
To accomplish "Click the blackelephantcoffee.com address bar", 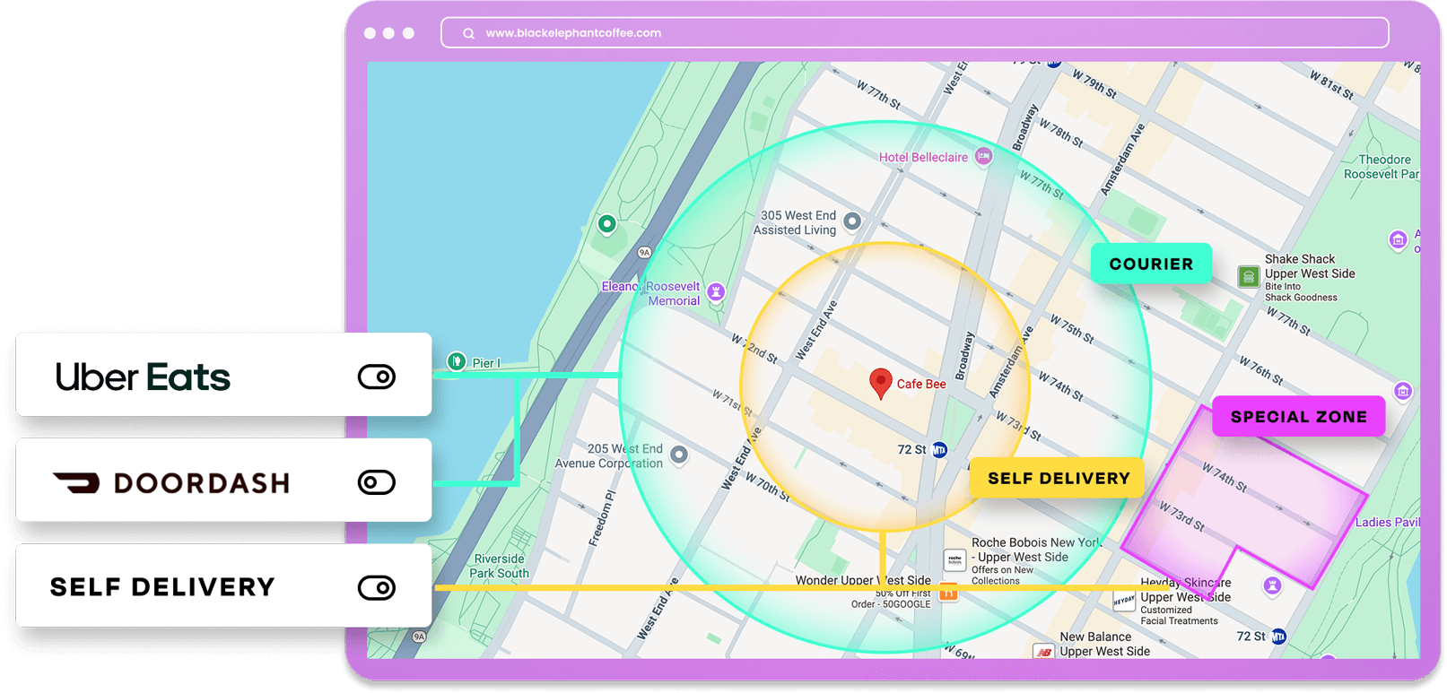I will (915, 33).
